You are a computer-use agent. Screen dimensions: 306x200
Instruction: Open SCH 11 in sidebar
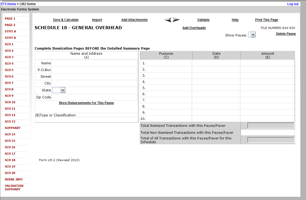(x=10, y=109)
